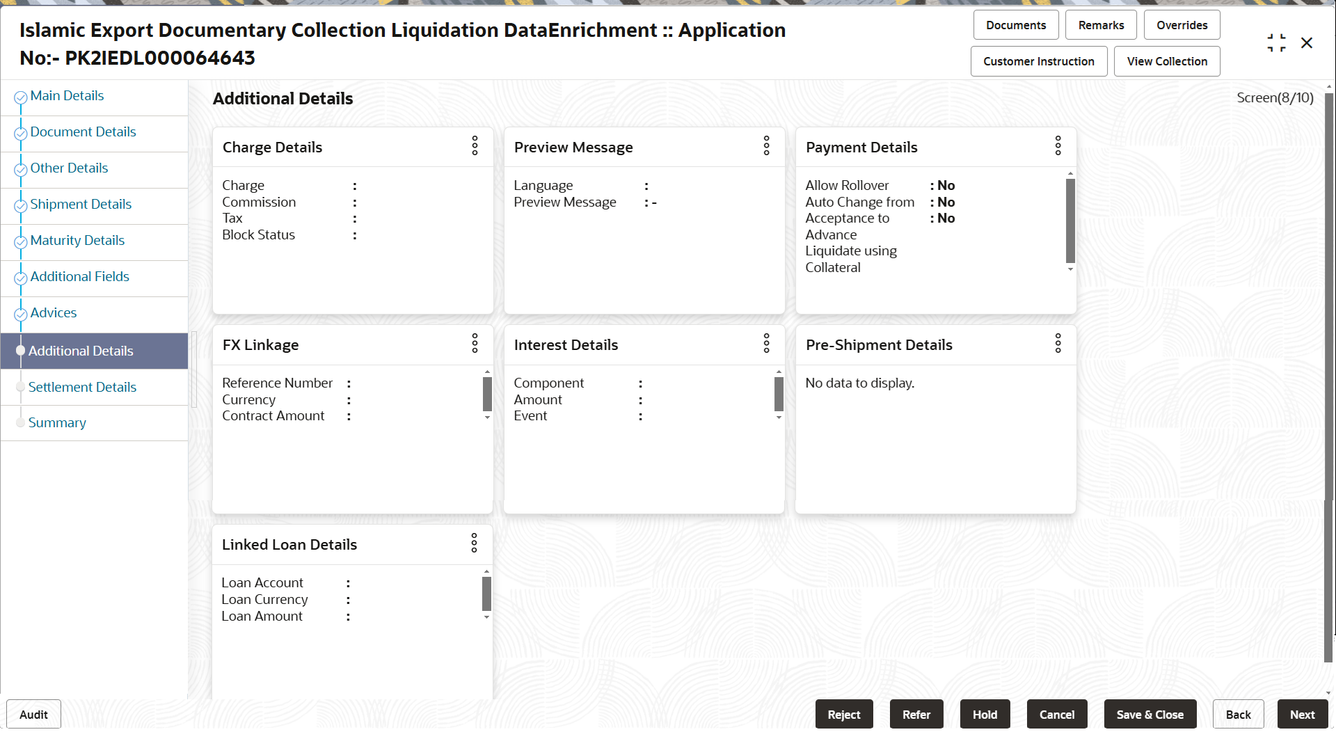Click Payment Details tile scrollbar thumb
The image size is (1336, 732).
[x=1070, y=221]
